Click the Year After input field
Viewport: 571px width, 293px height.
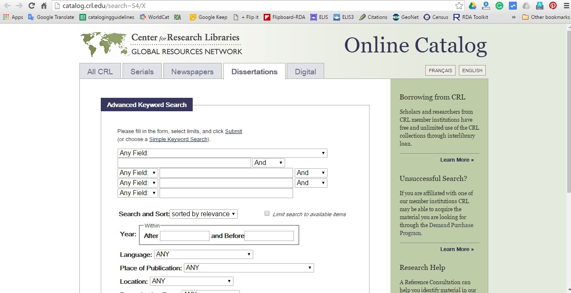point(185,236)
